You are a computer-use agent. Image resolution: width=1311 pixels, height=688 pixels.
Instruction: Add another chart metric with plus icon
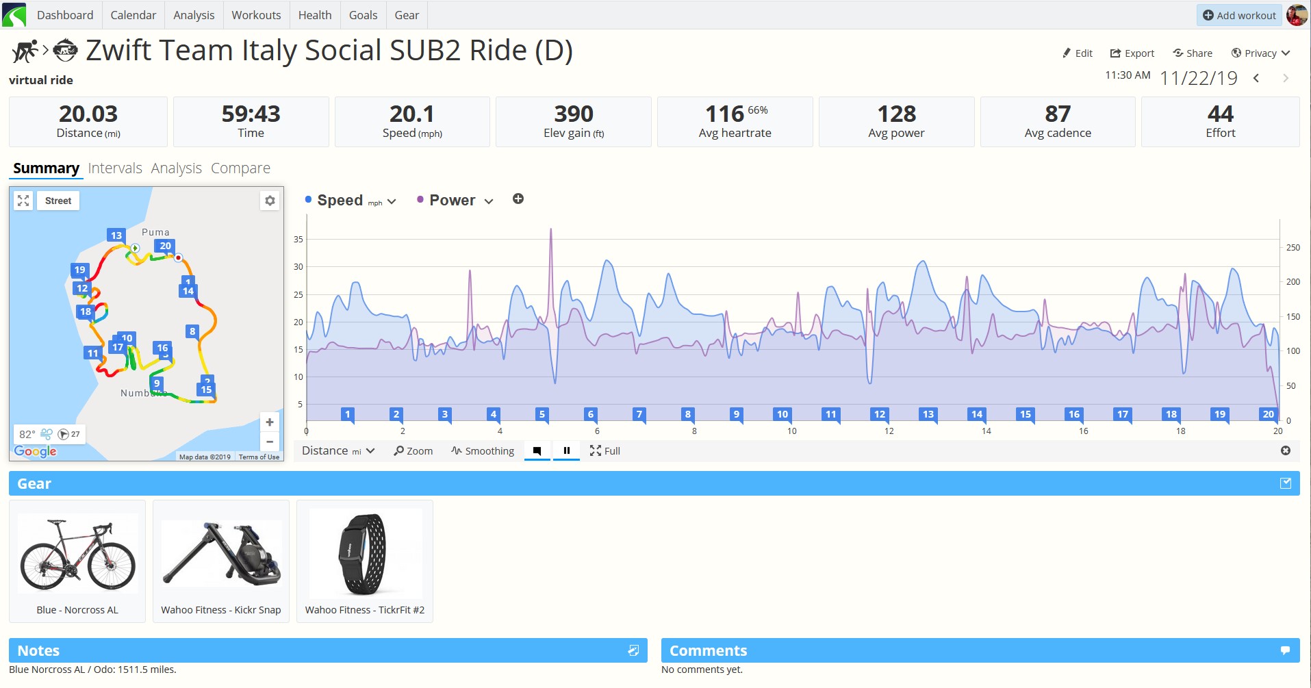518,199
